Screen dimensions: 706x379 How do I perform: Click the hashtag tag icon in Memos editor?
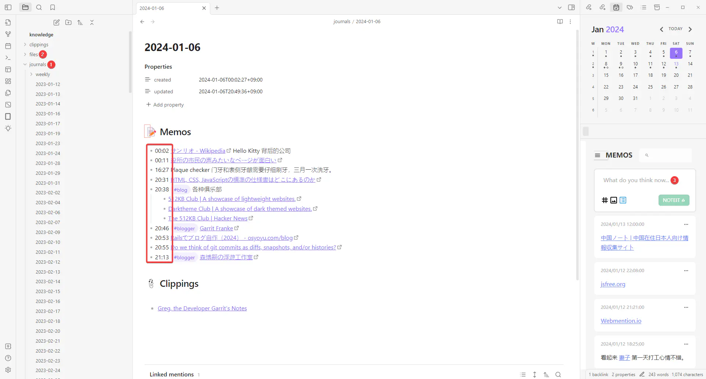[605, 200]
